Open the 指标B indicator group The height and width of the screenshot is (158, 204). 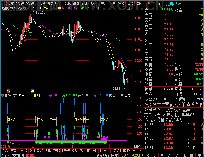[x=117, y=151]
